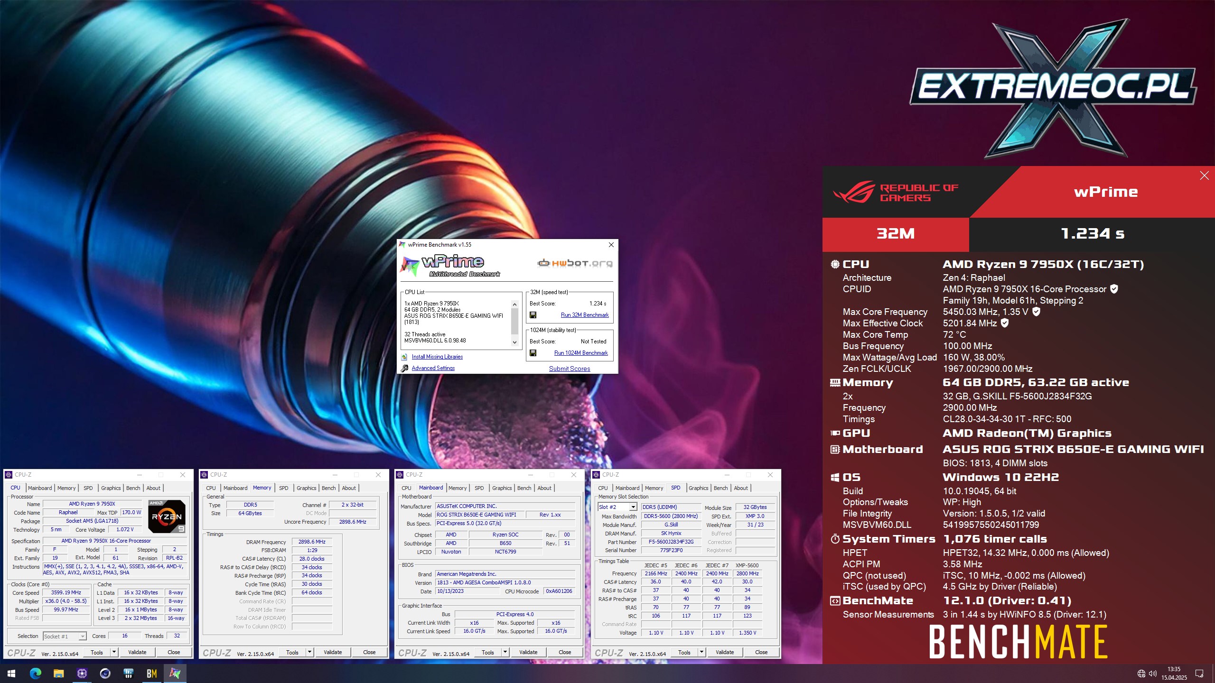Click the floppy save icon beside Run 1024M Benchmark

(533, 353)
